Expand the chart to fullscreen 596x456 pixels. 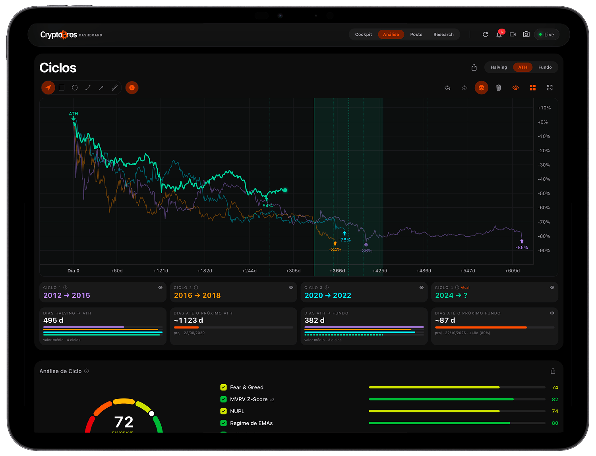tap(550, 88)
